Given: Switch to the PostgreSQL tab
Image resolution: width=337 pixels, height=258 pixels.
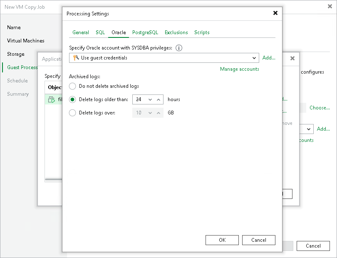Looking at the screenshot, I should pyautogui.click(x=145, y=32).
